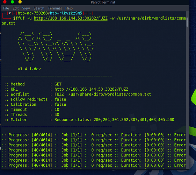Open the File menu
The width and height of the screenshot is (196, 175).
[6, 8]
